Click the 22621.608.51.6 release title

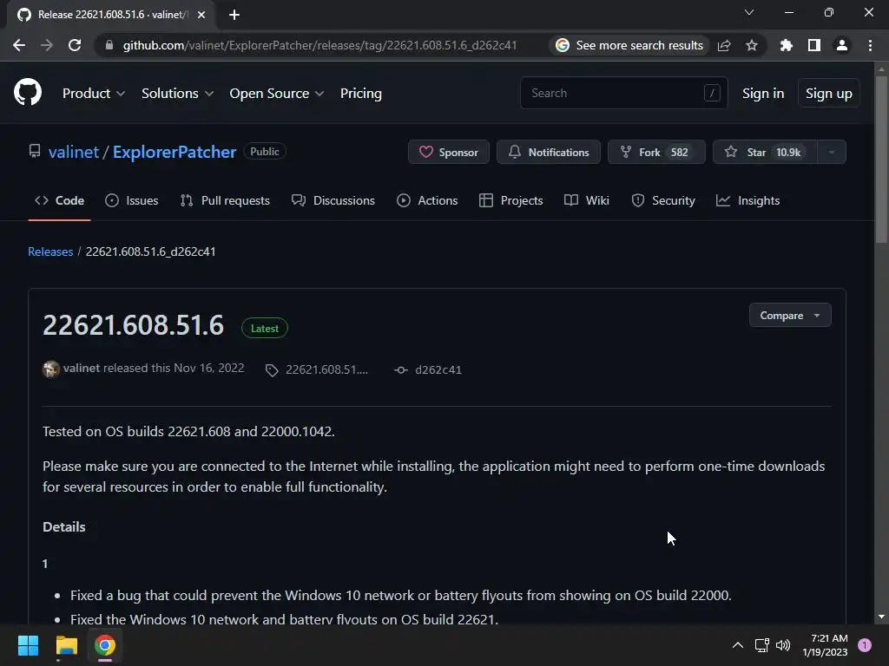coord(133,325)
